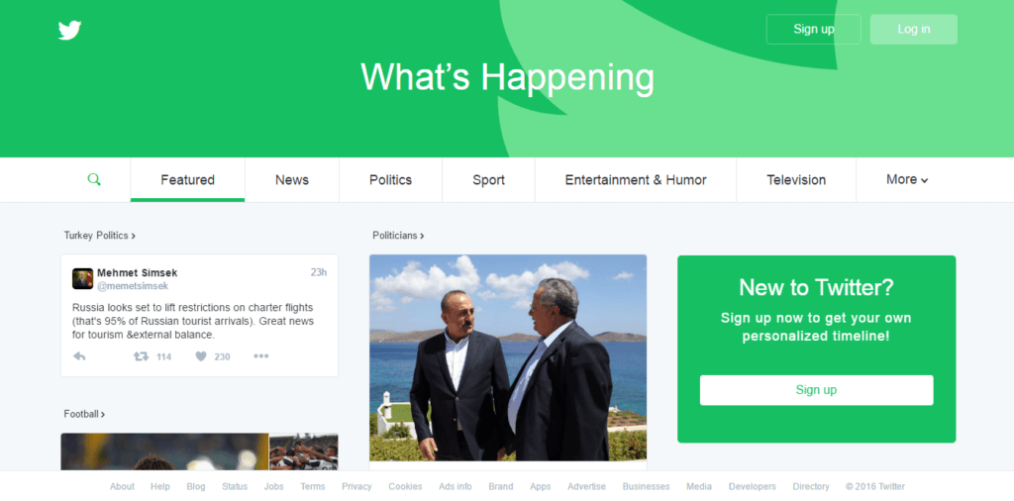The width and height of the screenshot is (1014, 501).
Task: Click white Sign up button in promo card
Action: pyautogui.click(x=816, y=390)
